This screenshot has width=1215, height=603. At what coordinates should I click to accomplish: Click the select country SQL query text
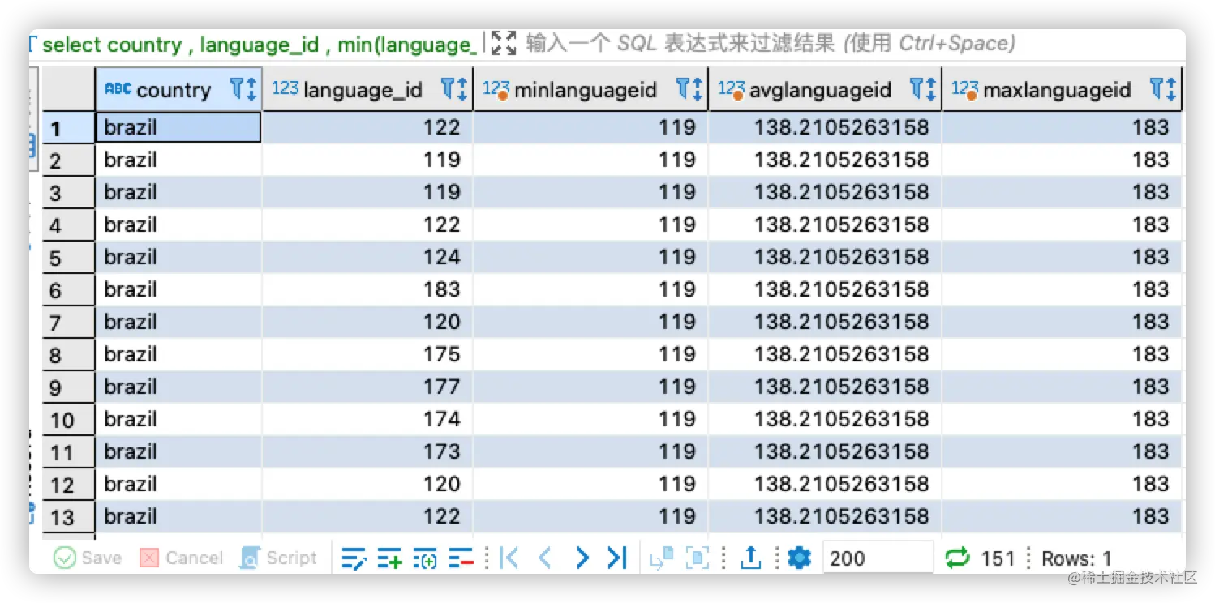click(x=259, y=44)
